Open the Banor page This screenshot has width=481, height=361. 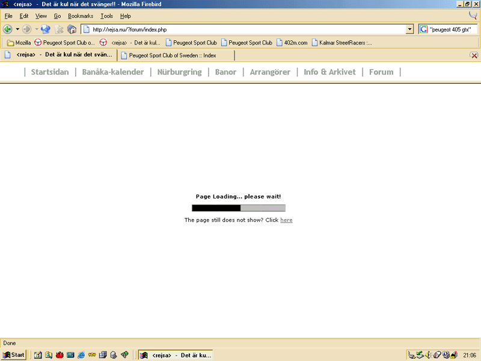[x=225, y=72]
